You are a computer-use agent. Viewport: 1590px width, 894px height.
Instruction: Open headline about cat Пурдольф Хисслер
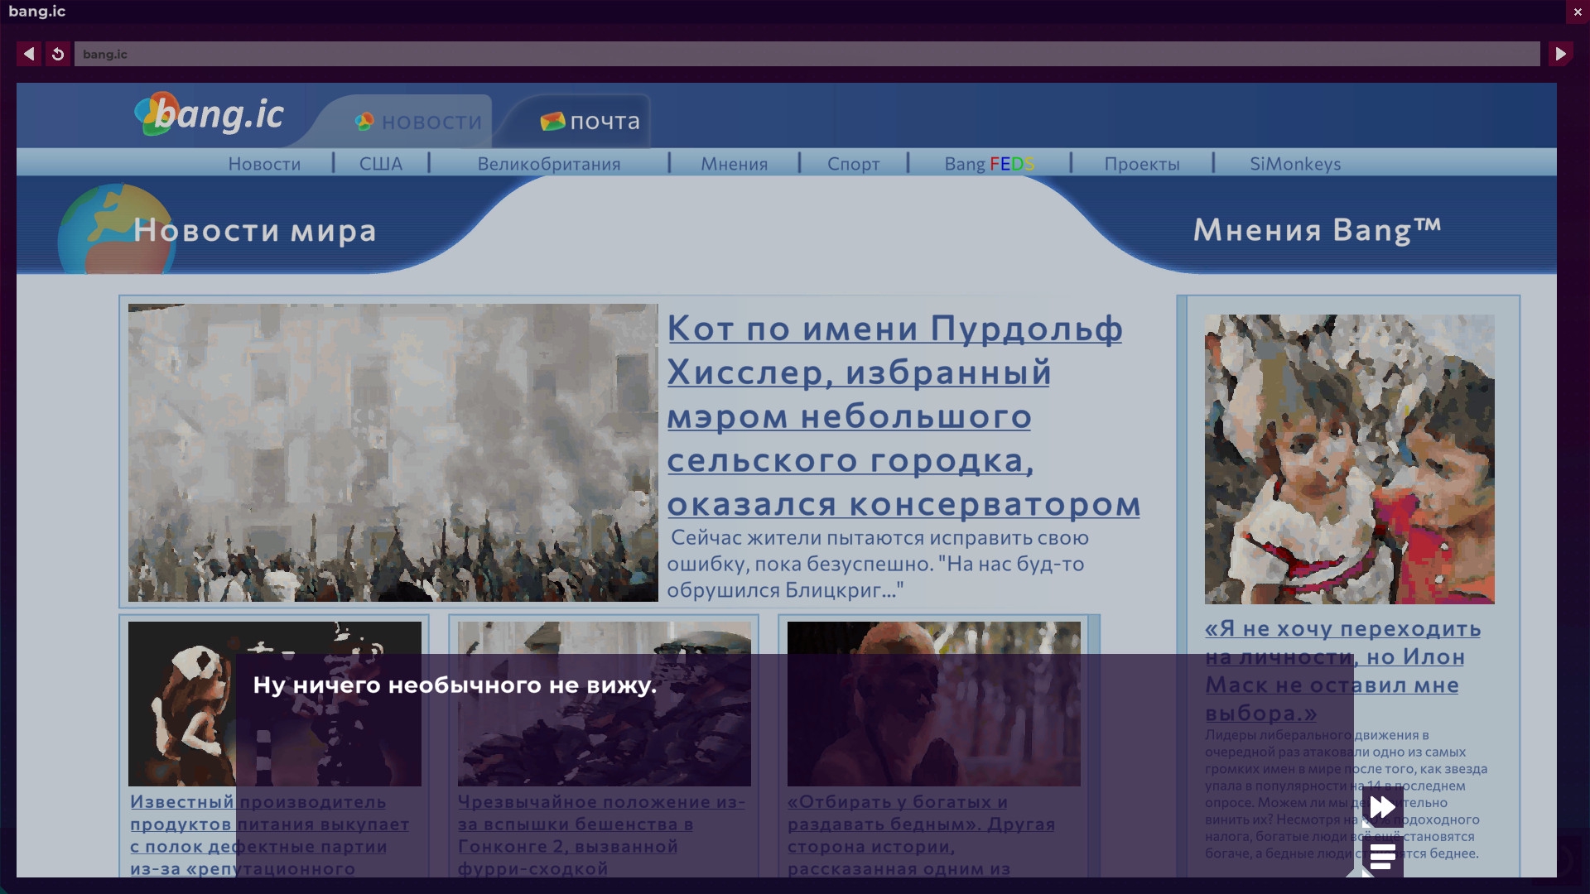tap(903, 416)
